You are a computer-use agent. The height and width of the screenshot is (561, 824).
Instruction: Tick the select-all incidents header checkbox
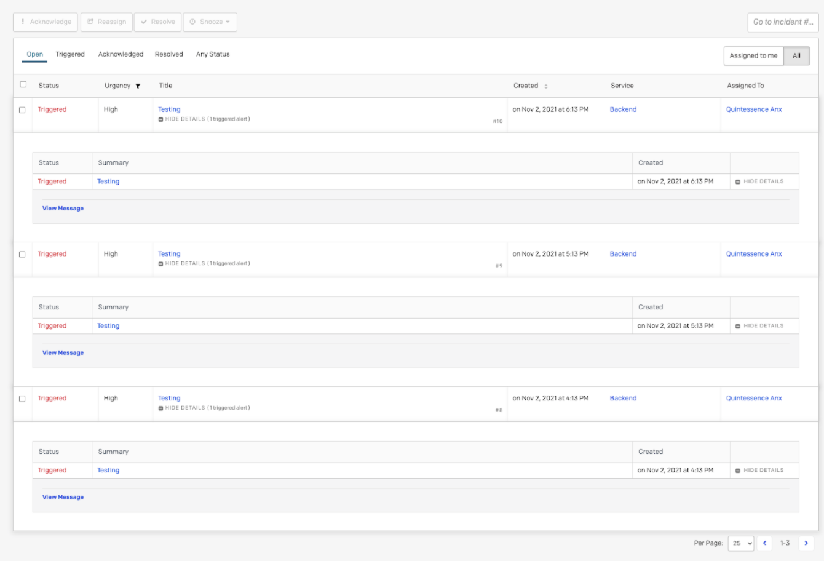point(23,84)
